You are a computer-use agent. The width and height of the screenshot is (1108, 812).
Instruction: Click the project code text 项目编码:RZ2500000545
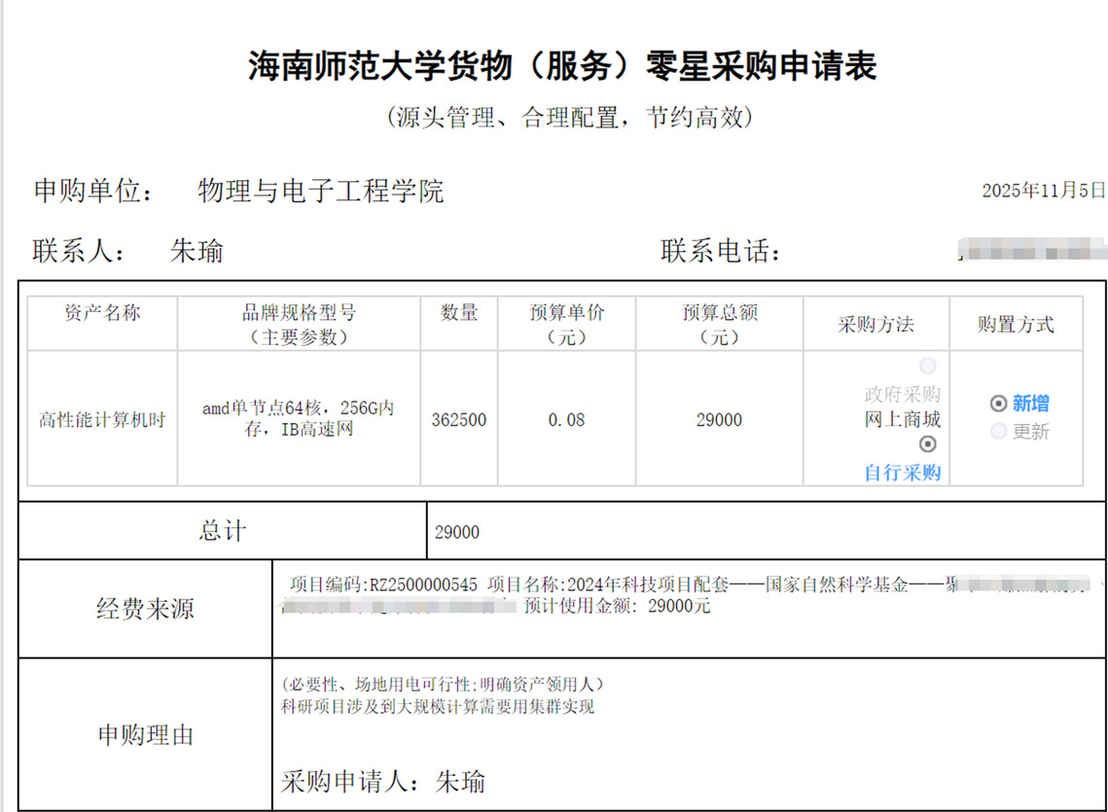point(384,585)
